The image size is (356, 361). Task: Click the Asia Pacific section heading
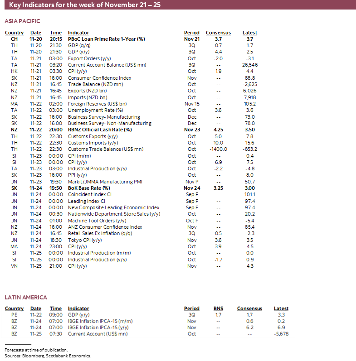coord(22,21)
